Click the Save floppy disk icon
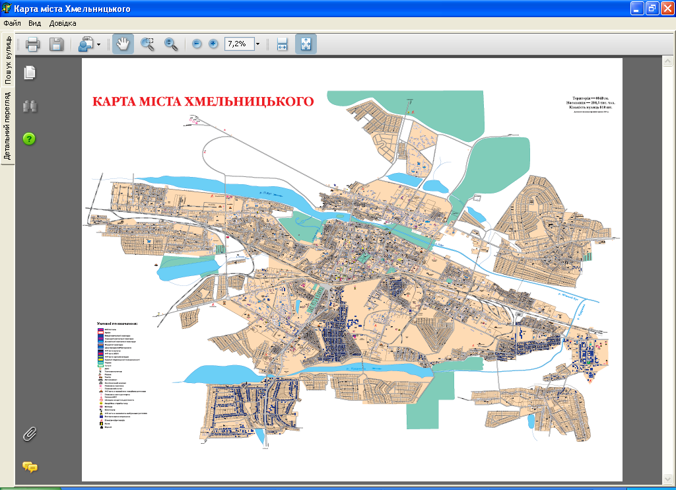676x490 pixels. pos(56,44)
